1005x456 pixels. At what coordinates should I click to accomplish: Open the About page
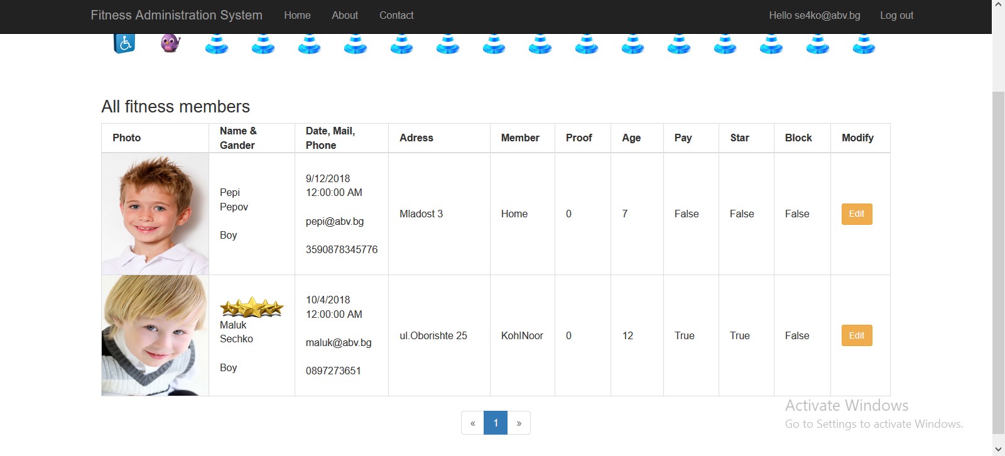pos(345,15)
